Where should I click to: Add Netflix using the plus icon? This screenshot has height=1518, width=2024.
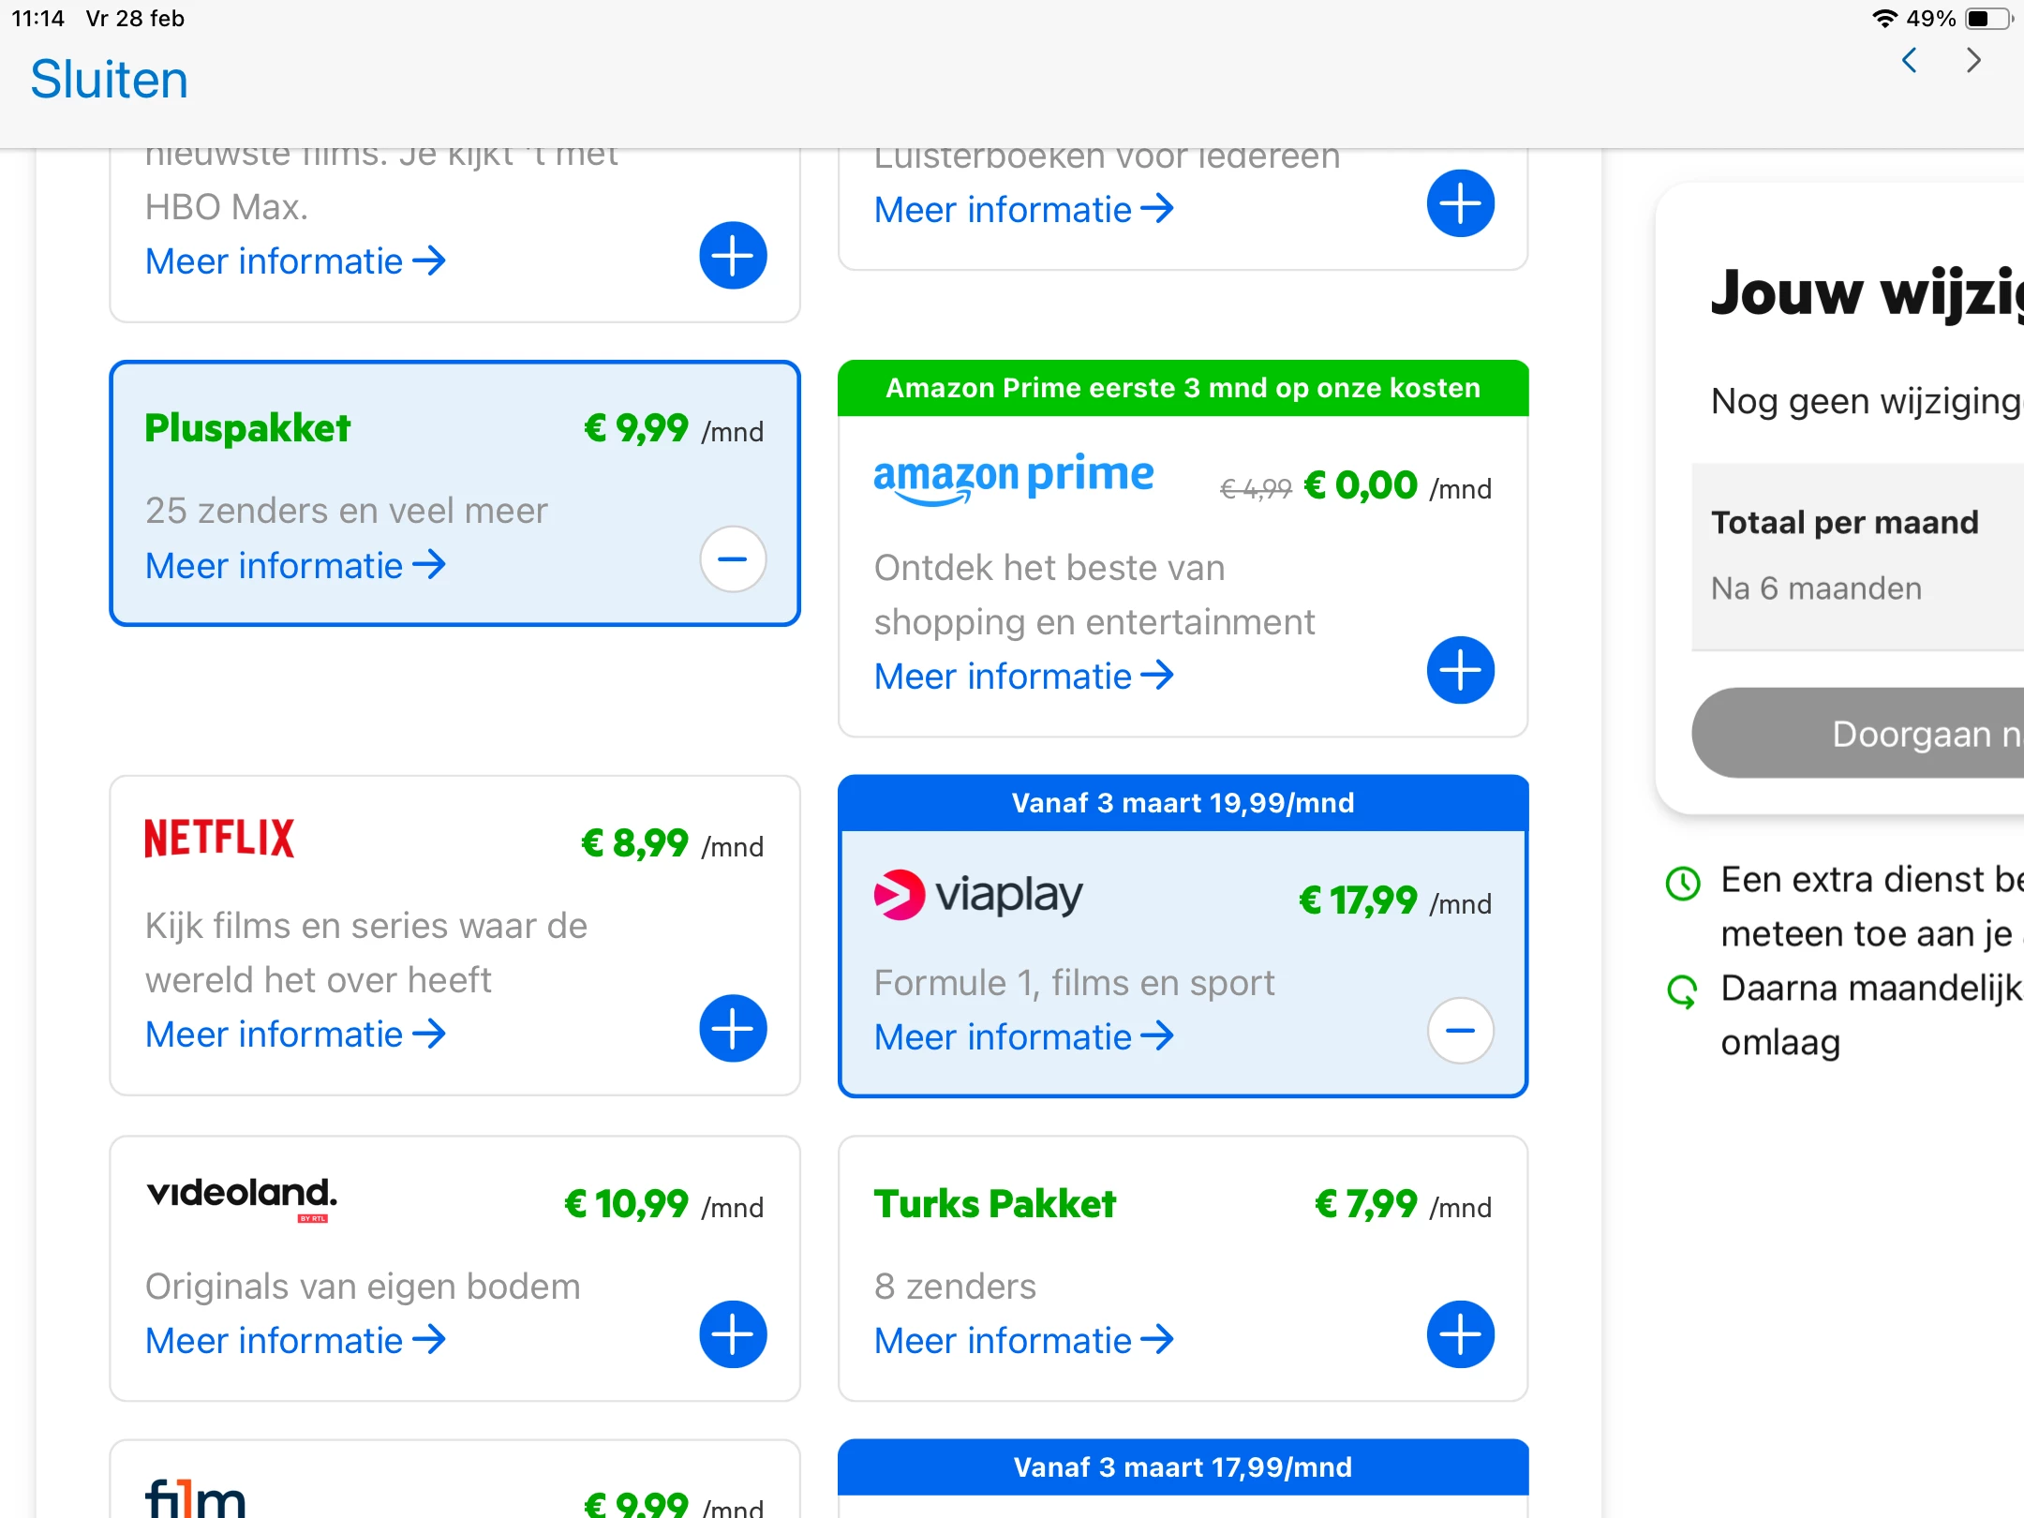pyautogui.click(x=733, y=1028)
